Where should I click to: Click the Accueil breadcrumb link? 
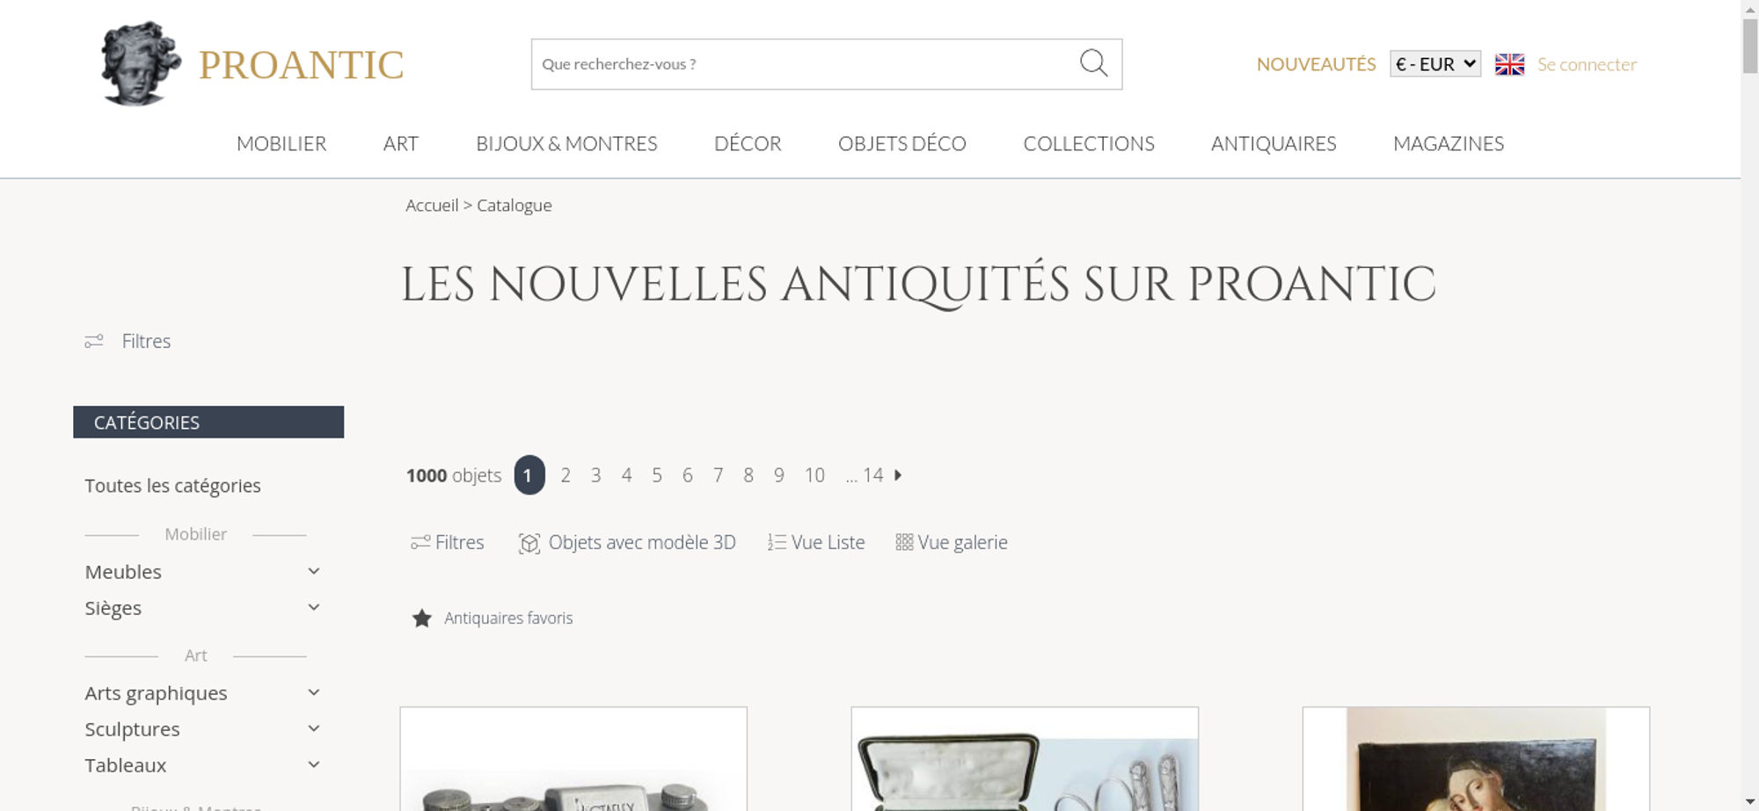(432, 206)
